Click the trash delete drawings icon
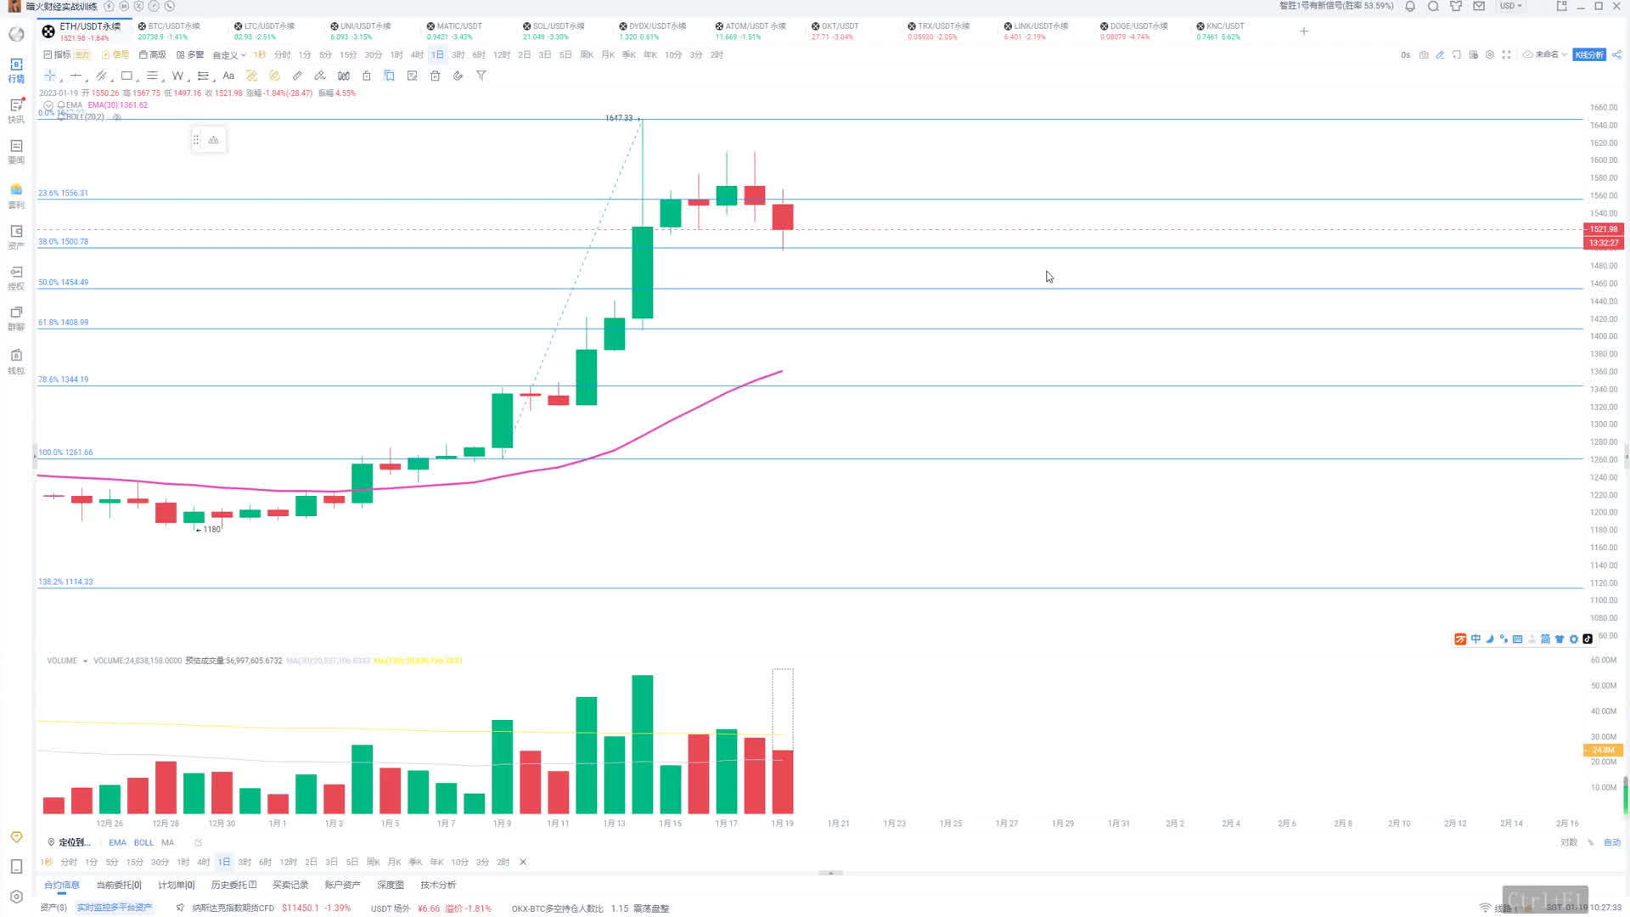Image resolution: width=1630 pixels, height=917 pixels. point(435,76)
